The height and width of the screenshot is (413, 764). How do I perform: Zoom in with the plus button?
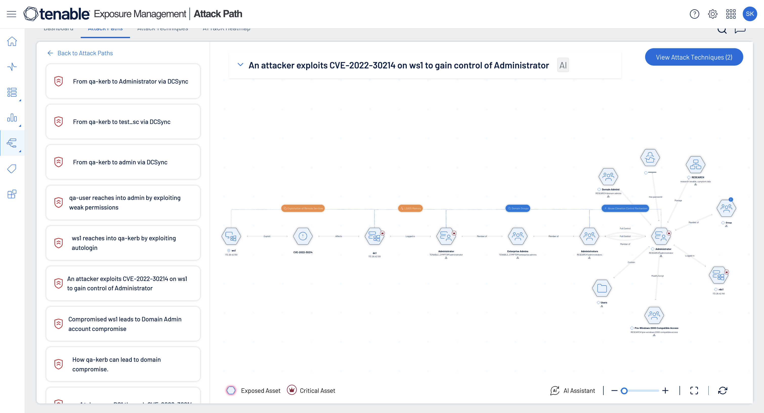665,391
